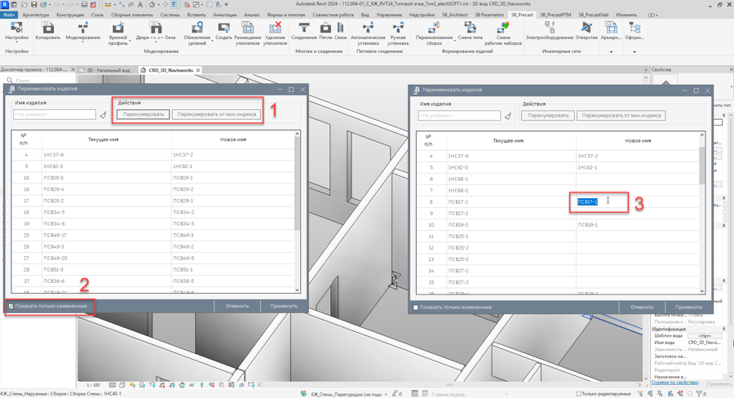Click the Open folder icon in quick access toolbar
The height and width of the screenshot is (398, 734).
point(24,4)
